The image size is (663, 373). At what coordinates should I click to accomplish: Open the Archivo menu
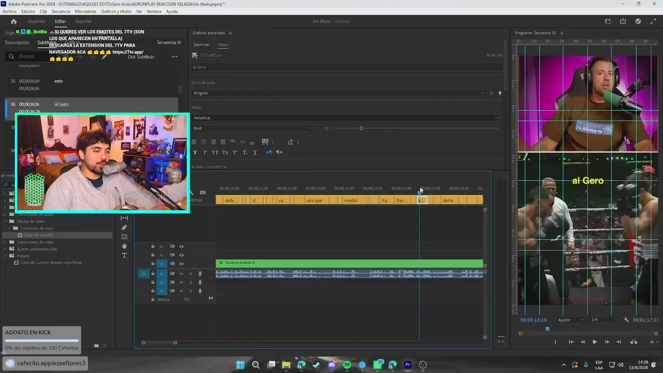[x=9, y=11]
